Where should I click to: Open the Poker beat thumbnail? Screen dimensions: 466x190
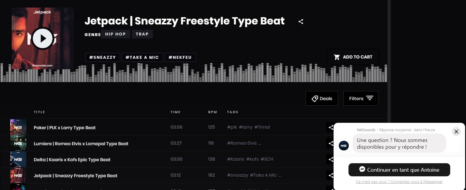[x=18, y=127]
